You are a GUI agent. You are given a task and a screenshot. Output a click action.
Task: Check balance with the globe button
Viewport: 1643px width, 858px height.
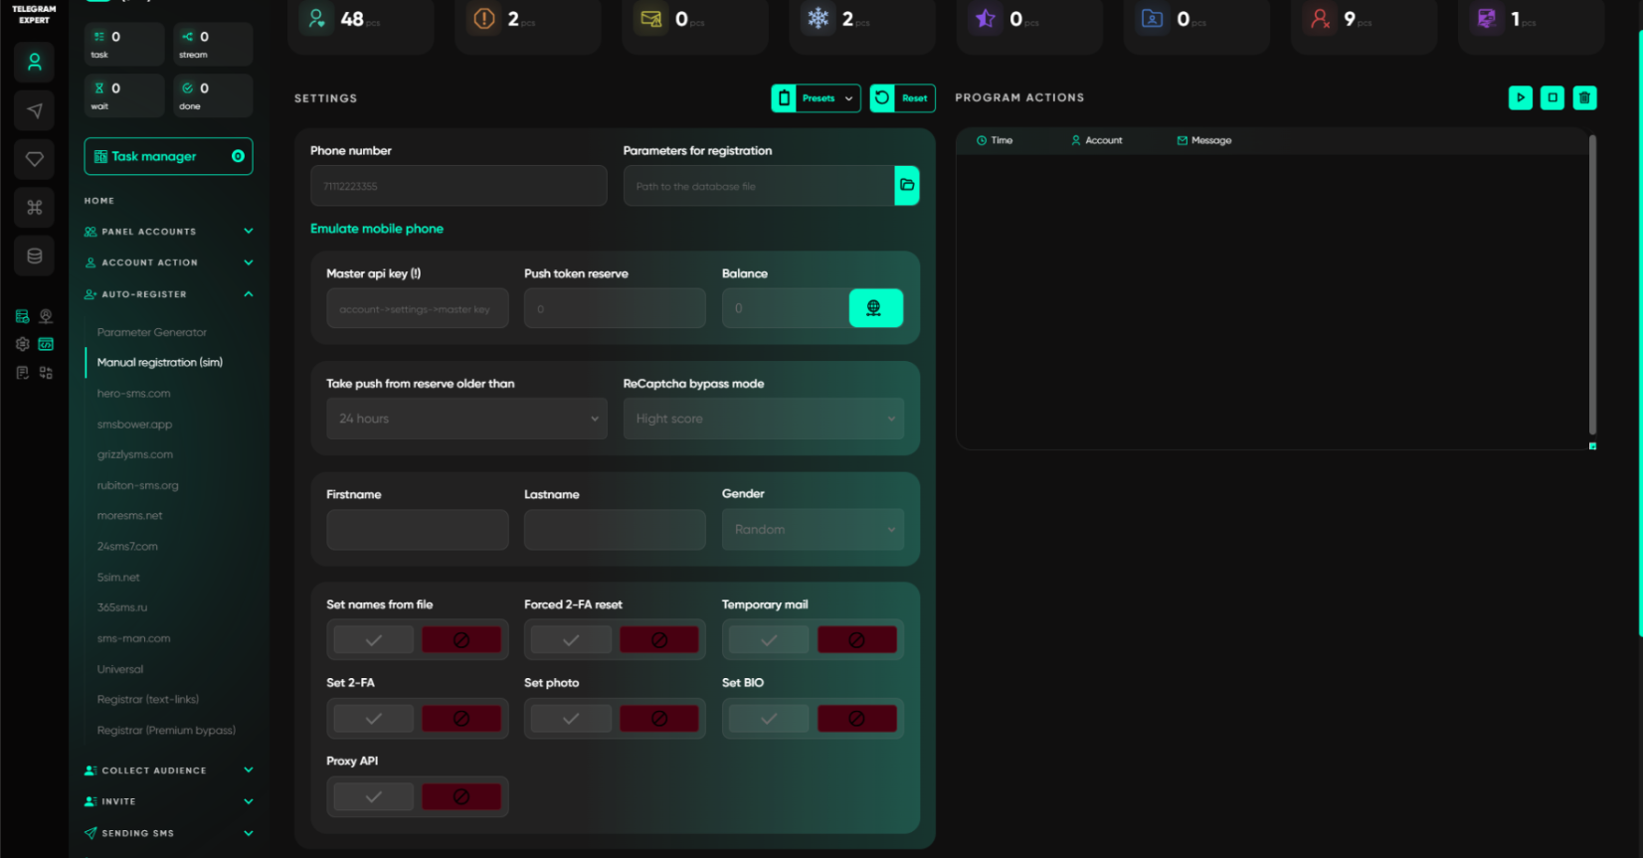click(875, 308)
